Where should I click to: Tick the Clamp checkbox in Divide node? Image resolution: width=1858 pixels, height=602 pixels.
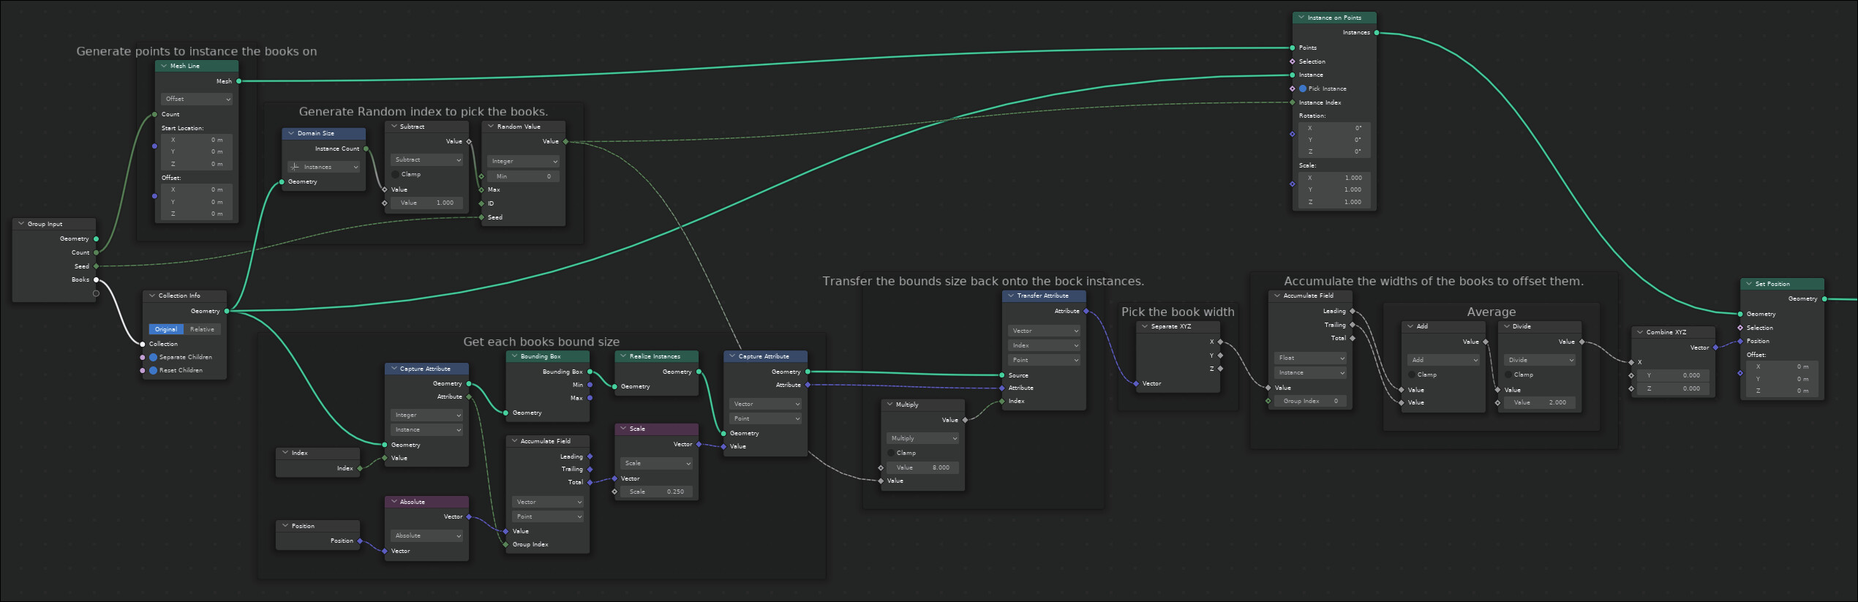[x=1508, y=375]
